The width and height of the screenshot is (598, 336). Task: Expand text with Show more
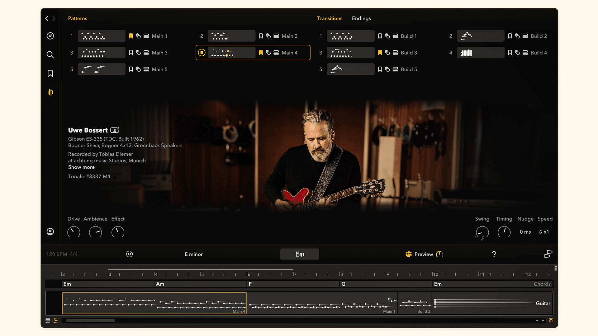pos(81,167)
